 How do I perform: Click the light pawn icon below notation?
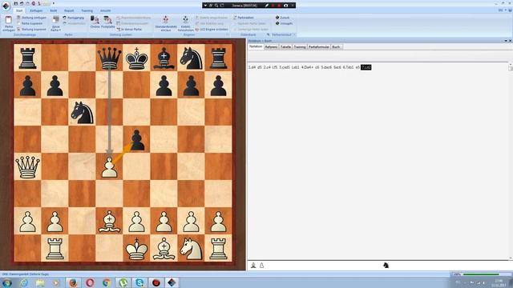pyautogui.click(x=262, y=266)
